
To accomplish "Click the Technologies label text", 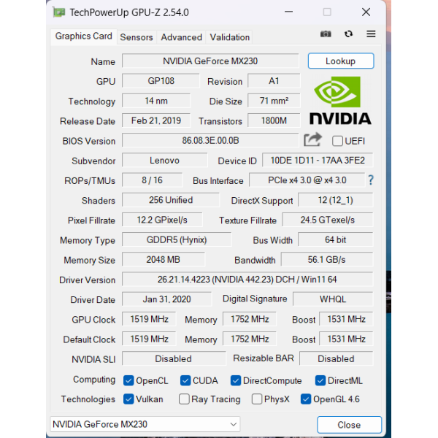I will [88, 399].
